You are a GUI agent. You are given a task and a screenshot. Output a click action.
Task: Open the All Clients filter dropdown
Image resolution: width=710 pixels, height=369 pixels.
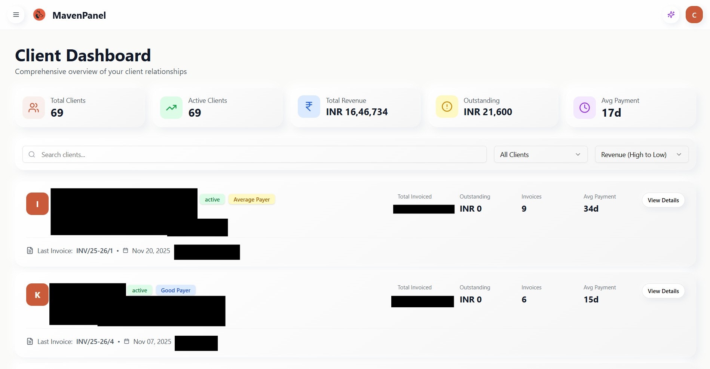[x=540, y=154]
